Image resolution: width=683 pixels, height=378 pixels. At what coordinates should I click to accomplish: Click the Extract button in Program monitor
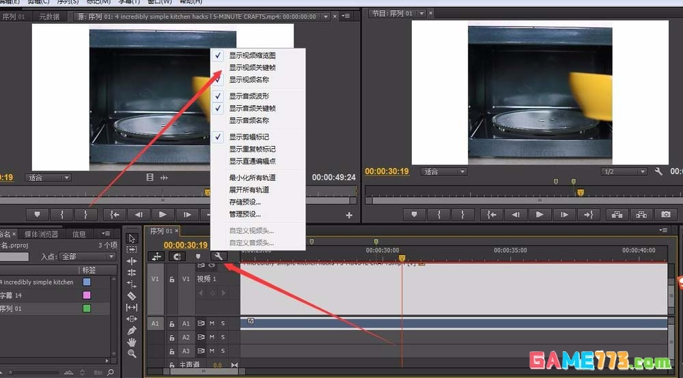coord(641,214)
